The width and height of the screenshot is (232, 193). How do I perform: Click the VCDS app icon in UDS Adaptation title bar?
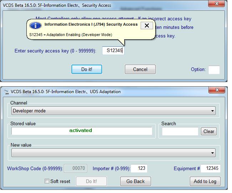tap(6, 92)
